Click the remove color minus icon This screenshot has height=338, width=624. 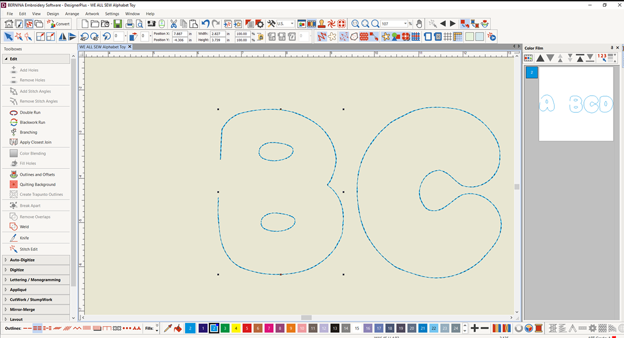point(485,328)
